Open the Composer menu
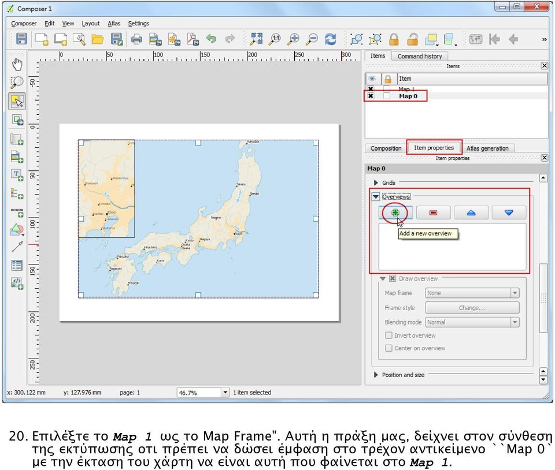555x470 pixels. (24, 23)
